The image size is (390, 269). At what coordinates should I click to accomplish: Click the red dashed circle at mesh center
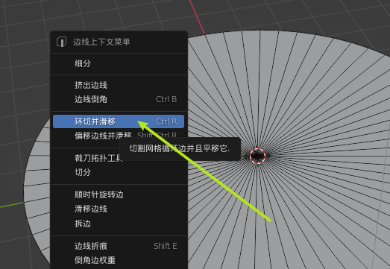click(257, 156)
